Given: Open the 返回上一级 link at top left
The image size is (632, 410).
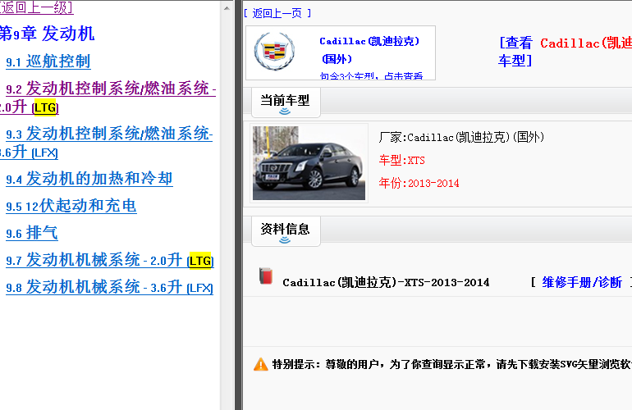Looking at the screenshot, I should point(36,7).
